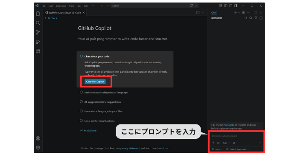
Task: Split the editor to the right
Action: 198,12
